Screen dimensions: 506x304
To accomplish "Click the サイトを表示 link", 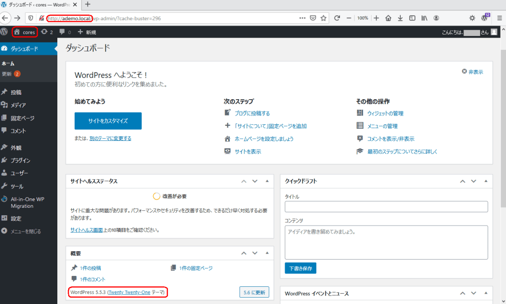I will tap(248, 152).
